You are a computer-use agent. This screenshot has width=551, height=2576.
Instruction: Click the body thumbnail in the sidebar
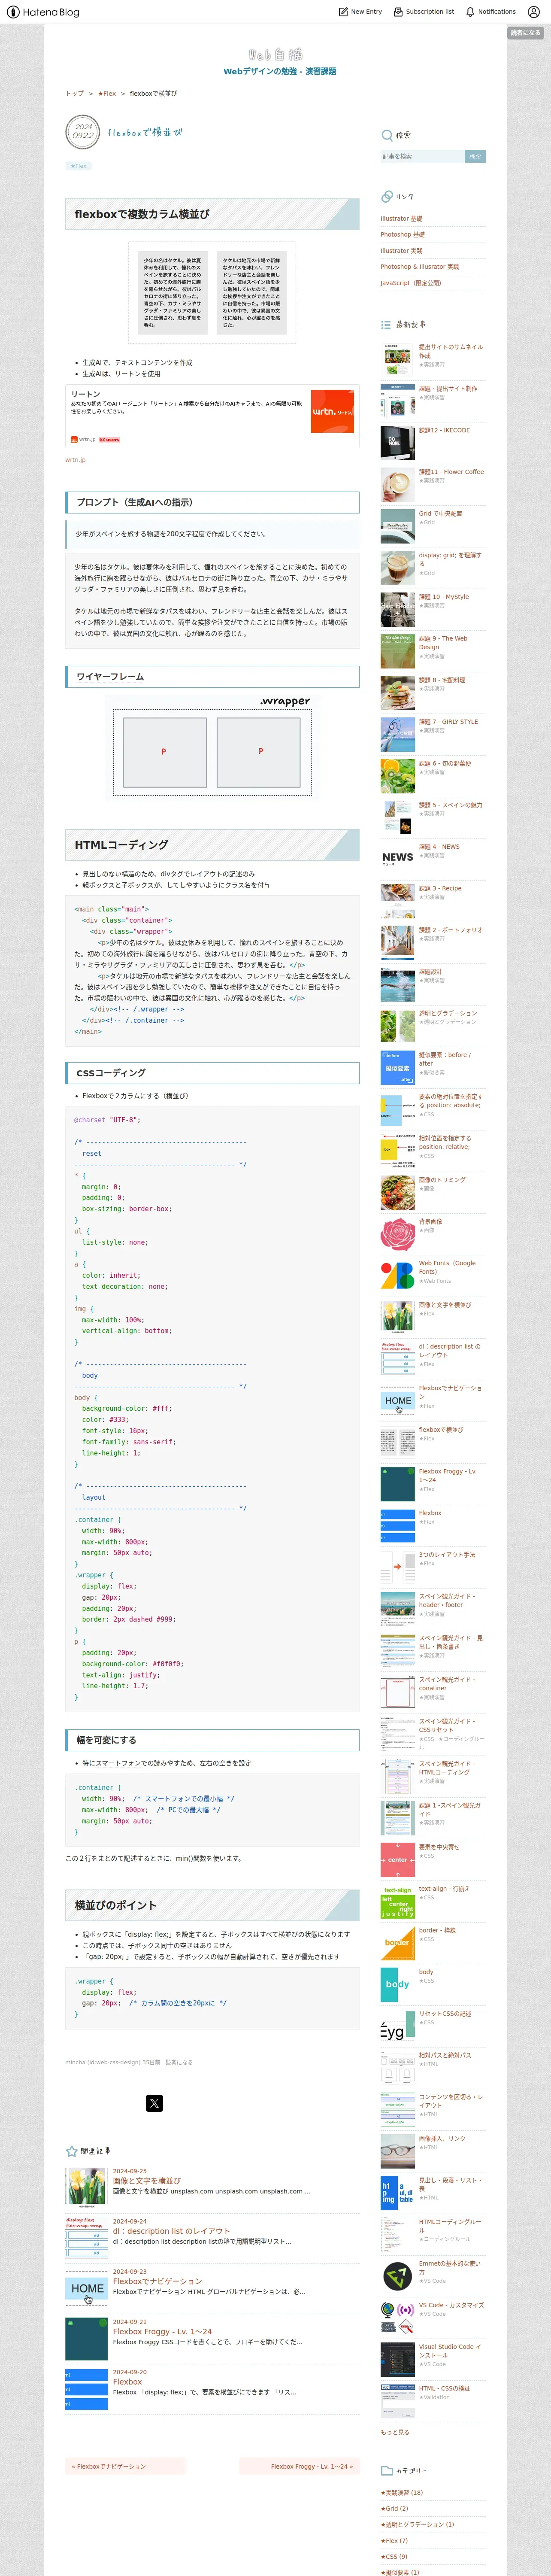pos(398,1985)
